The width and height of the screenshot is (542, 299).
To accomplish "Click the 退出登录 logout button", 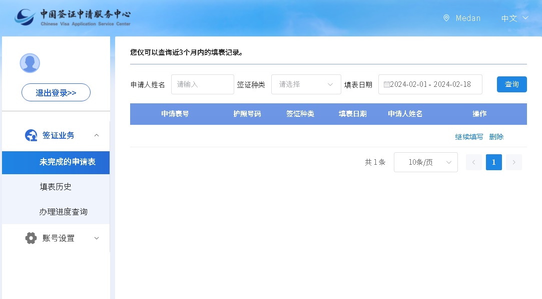I will click(56, 93).
